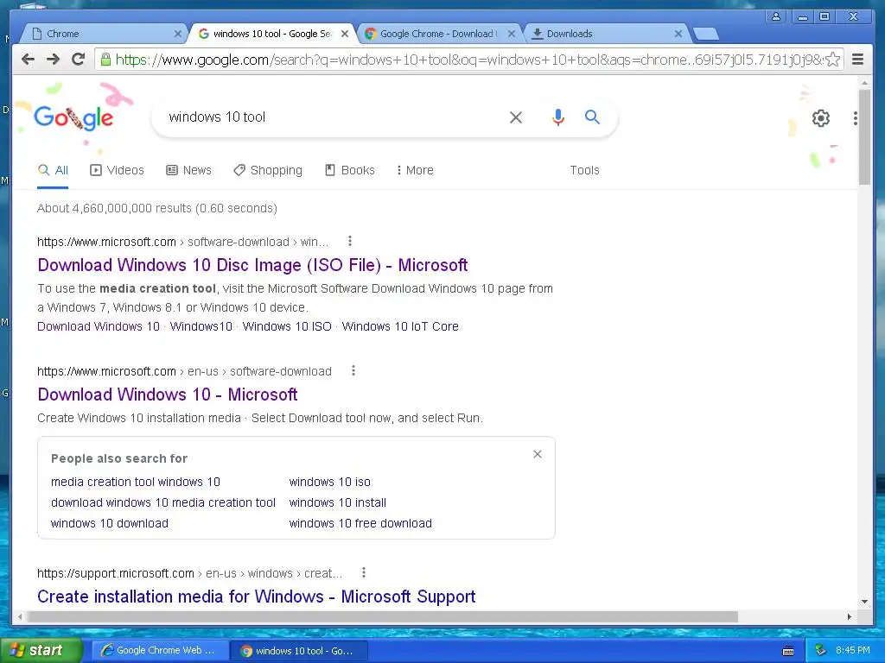Click the scroll right arrow
This screenshot has height=663, width=885.
tap(849, 616)
